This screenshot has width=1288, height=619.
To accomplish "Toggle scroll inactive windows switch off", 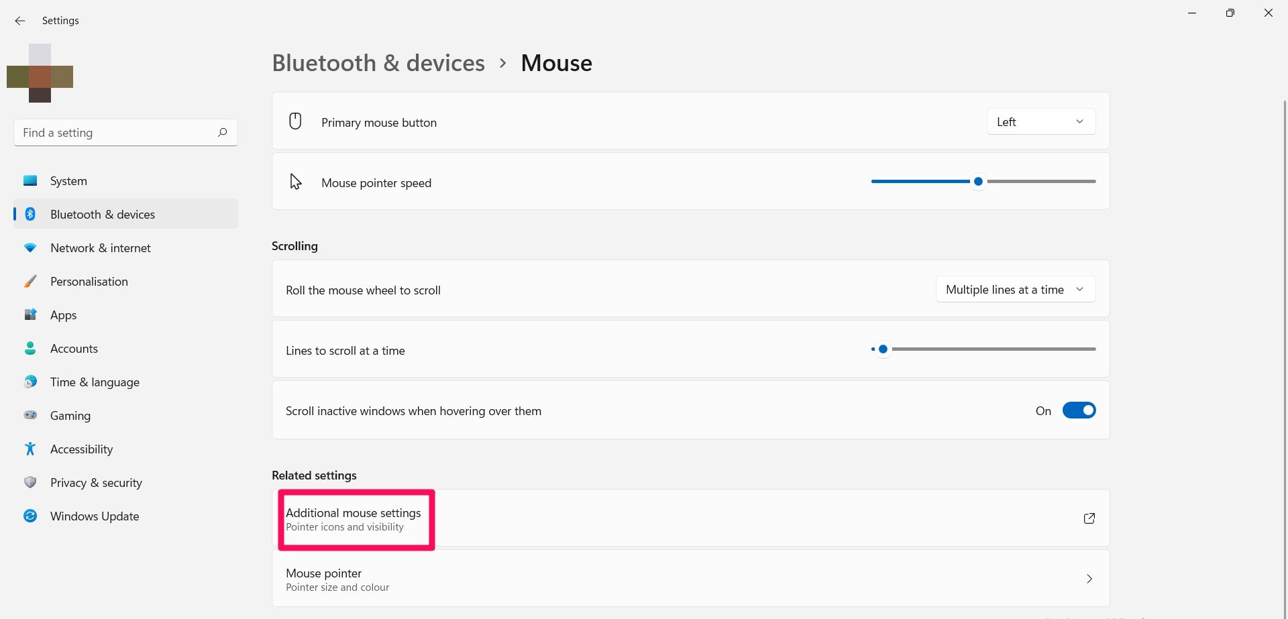I will tap(1079, 410).
